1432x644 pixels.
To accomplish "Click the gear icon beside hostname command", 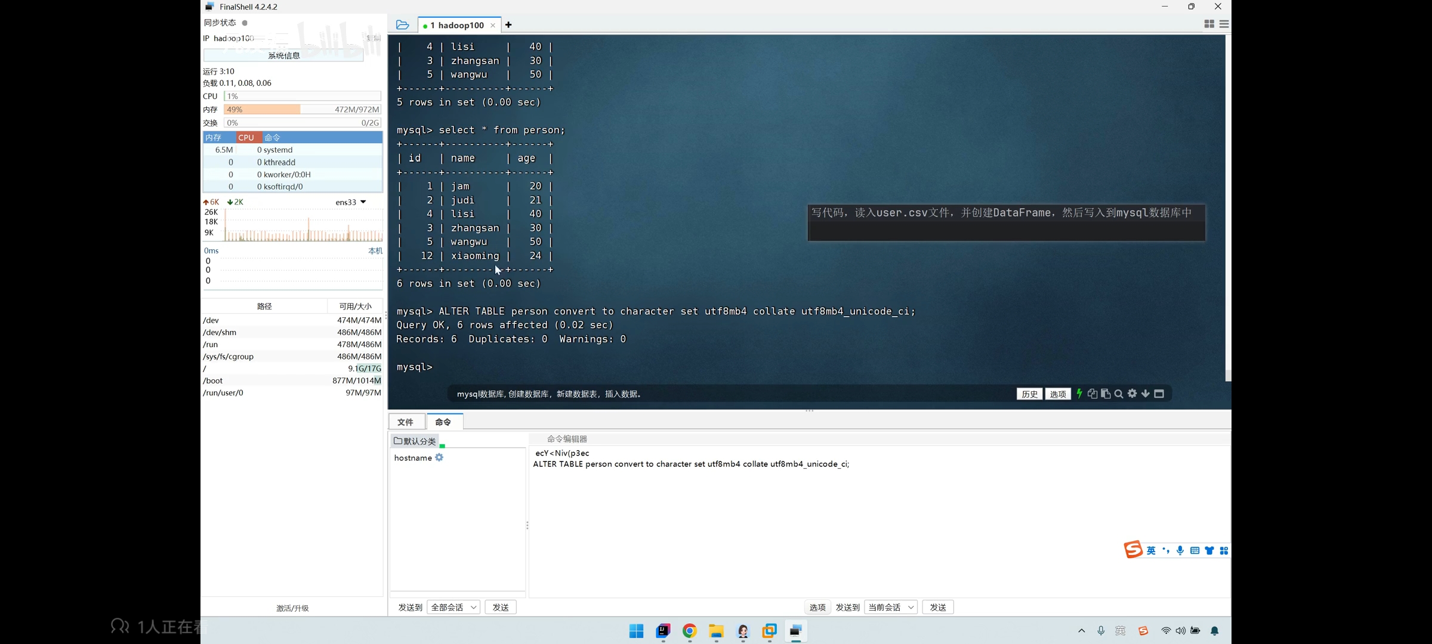I will click(x=439, y=457).
